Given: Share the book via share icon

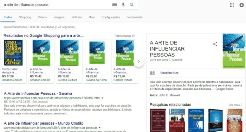Looking at the screenshot, I should tap(215, 44).
